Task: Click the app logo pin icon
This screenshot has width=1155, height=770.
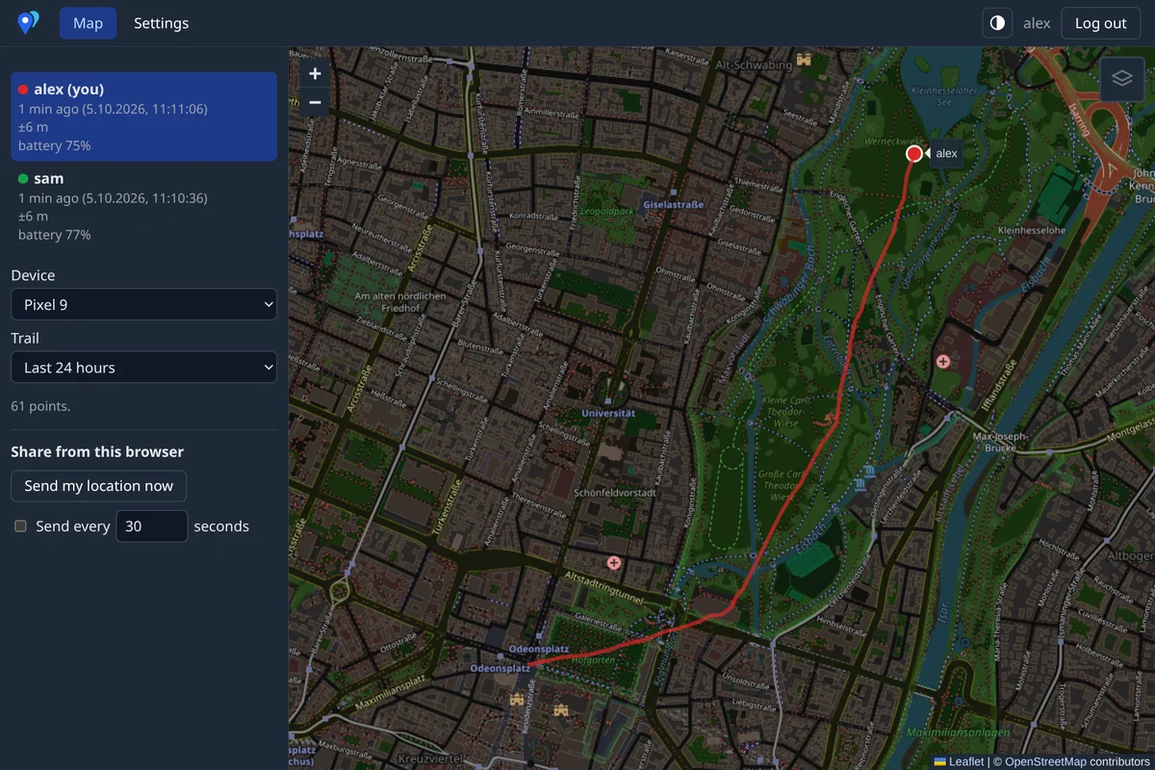Action: point(29,23)
